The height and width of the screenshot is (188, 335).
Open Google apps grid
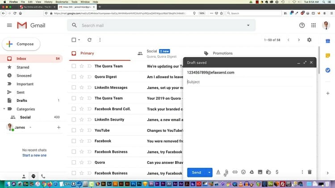pyautogui.click(x=314, y=25)
